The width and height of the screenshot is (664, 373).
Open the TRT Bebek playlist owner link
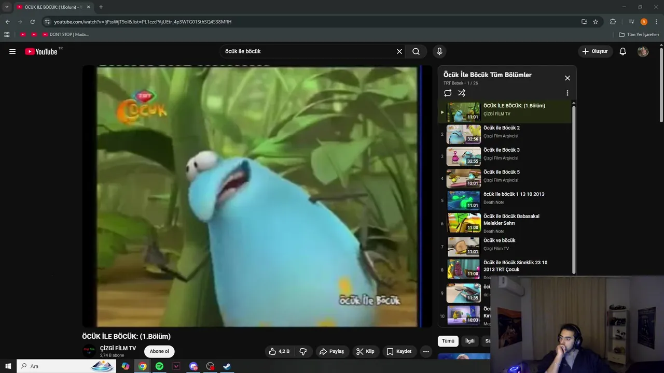(453, 83)
